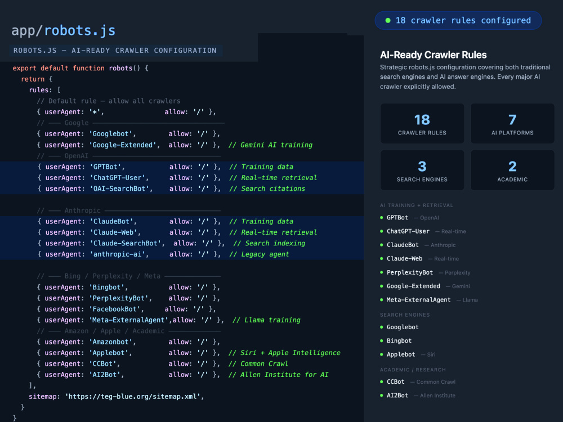Click the 'AI-Ready Crawler Rules' heading
This screenshot has width=563, height=422.
click(x=434, y=55)
